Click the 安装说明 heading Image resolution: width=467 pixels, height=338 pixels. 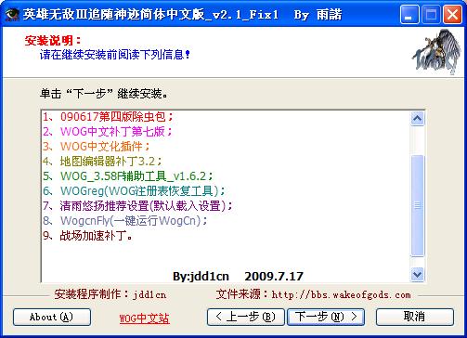coord(52,40)
